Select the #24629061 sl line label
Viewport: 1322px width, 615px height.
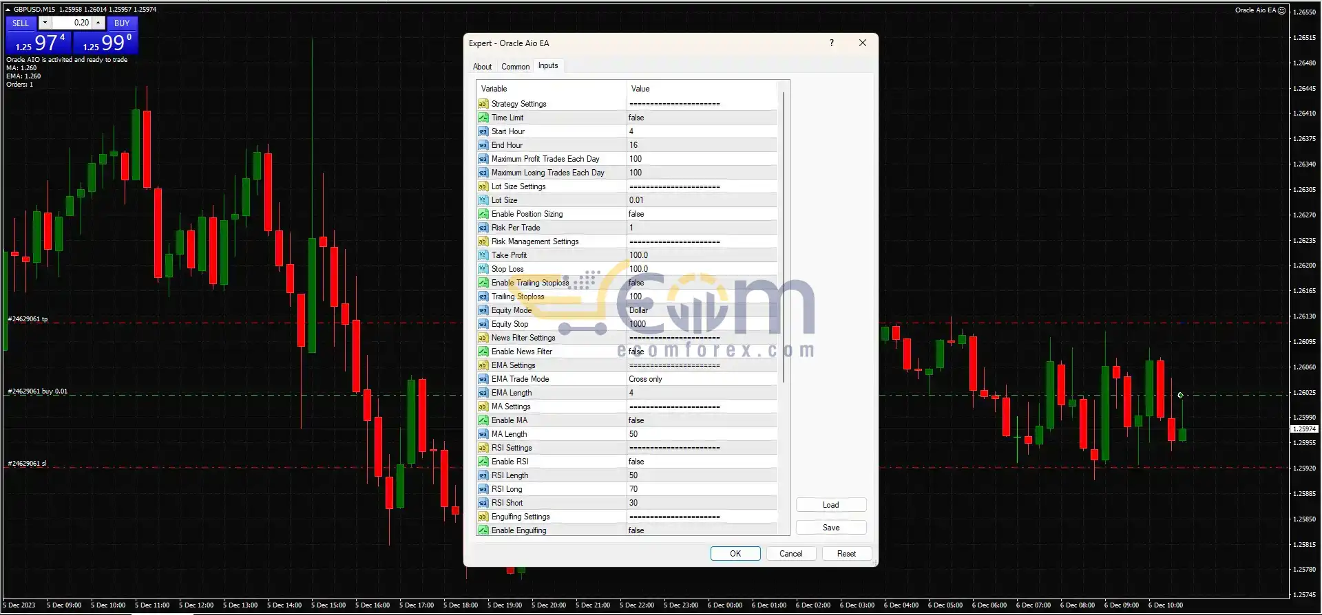pos(27,464)
